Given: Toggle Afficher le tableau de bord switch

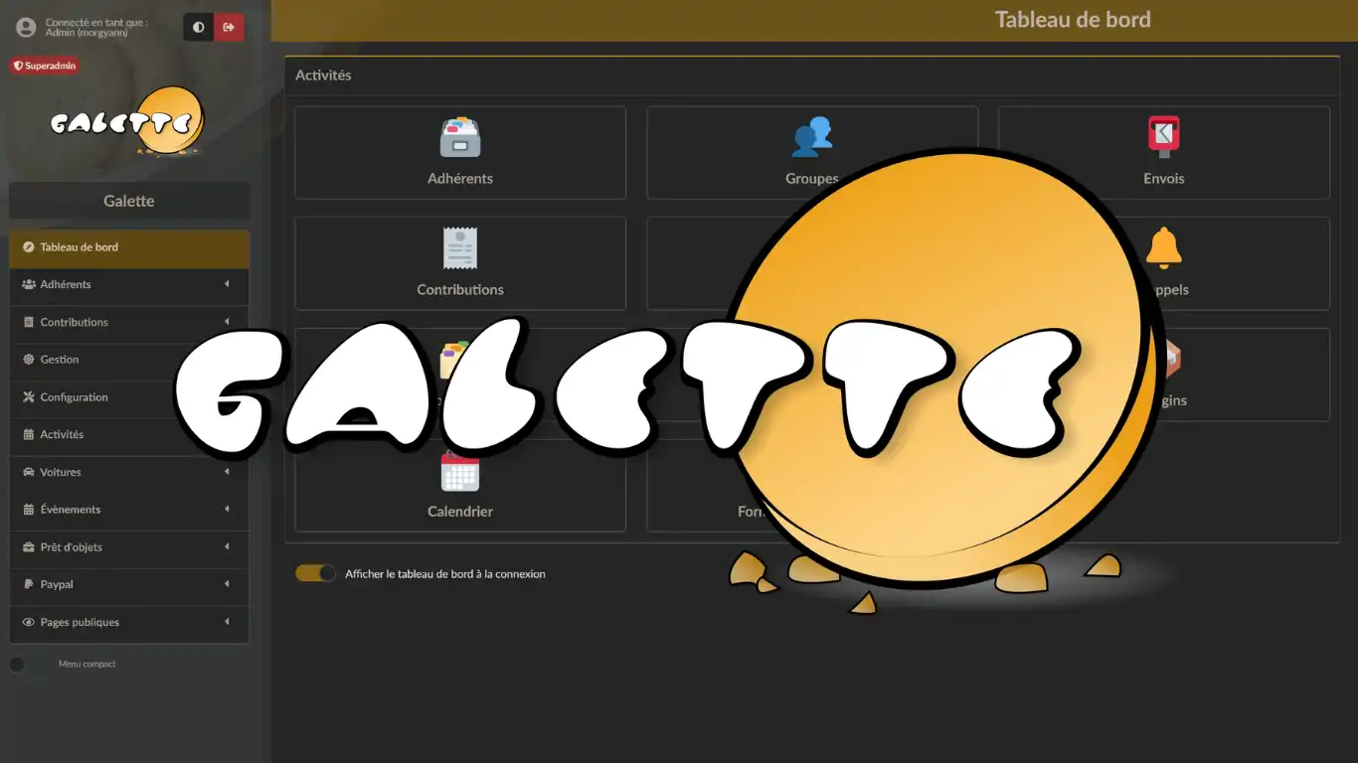Looking at the screenshot, I should point(316,573).
